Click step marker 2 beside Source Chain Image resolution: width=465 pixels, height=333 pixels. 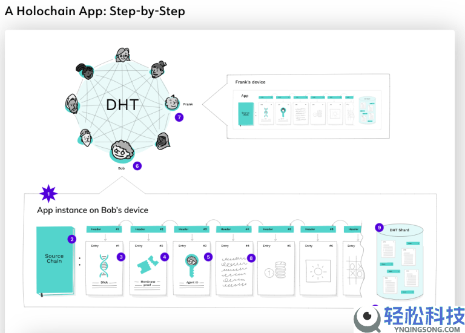click(x=72, y=239)
